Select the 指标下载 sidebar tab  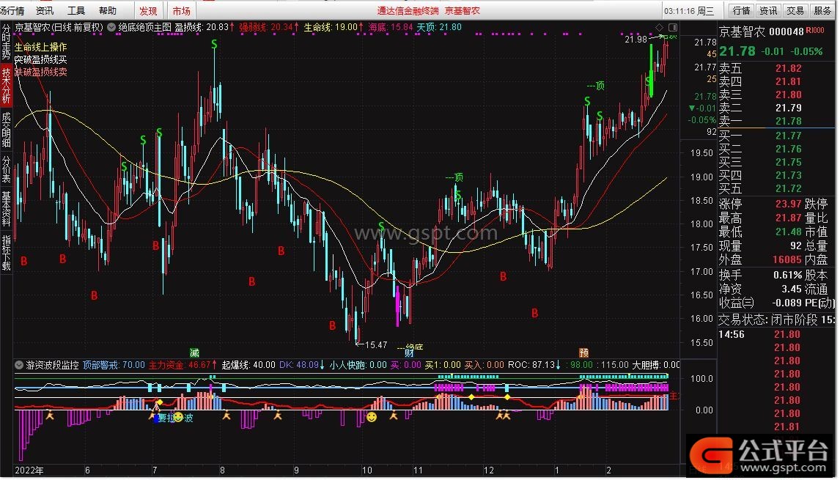click(x=6, y=252)
